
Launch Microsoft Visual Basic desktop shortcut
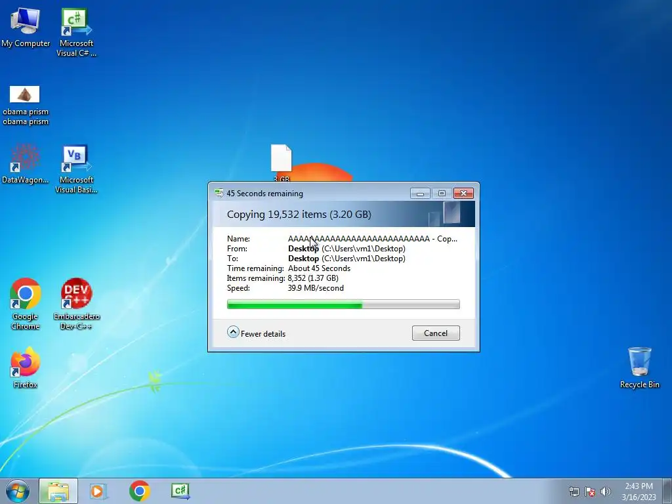pos(76,169)
